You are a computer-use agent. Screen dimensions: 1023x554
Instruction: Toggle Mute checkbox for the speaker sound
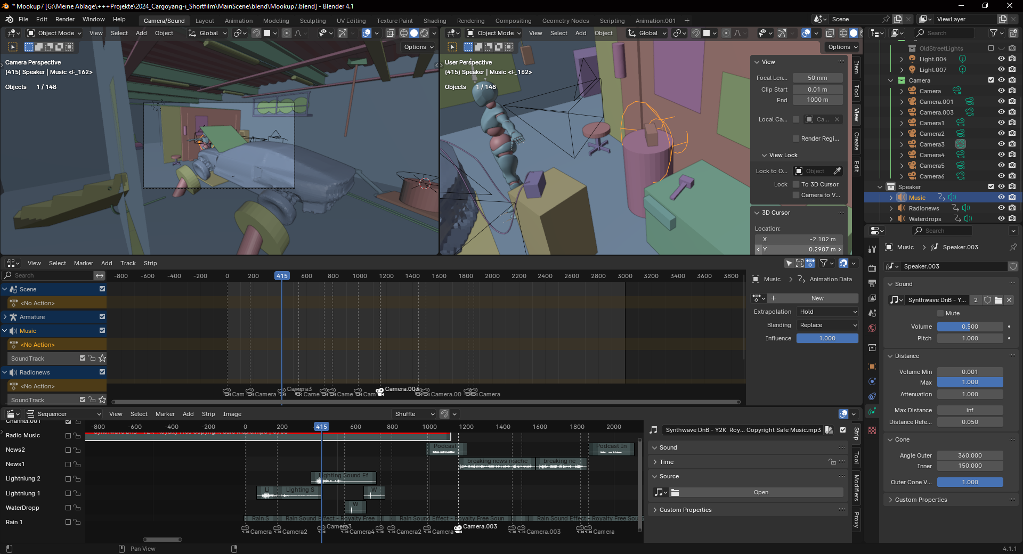click(940, 313)
